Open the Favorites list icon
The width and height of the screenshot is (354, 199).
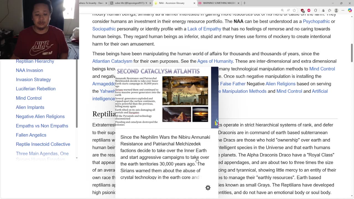click(x=329, y=11)
